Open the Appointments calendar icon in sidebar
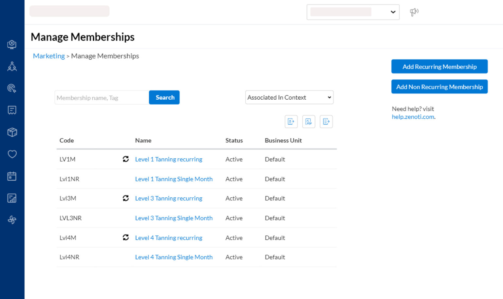Viewport: 503px width, 299px height. pyautogui.click(x=12, y=176)
